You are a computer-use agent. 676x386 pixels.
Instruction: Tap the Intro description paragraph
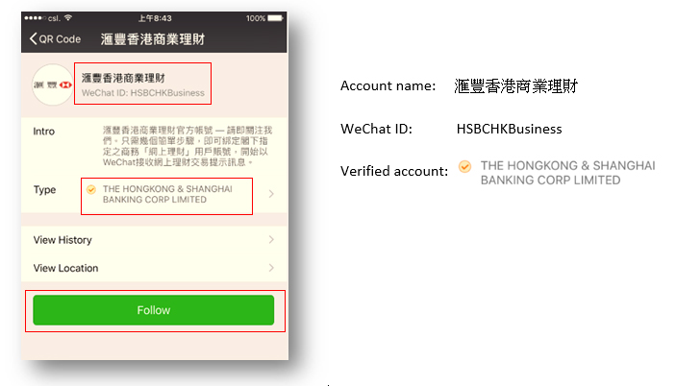(x=188, y=146)
